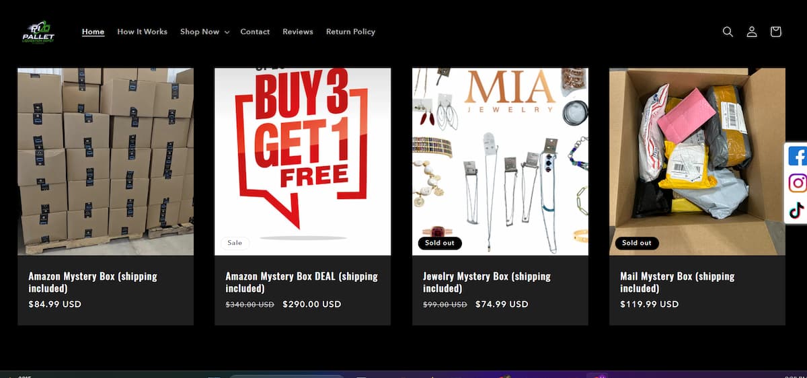Open the Instagram social icon
The width and height of the screenshot is (807, 378).
tap(797, 183)
